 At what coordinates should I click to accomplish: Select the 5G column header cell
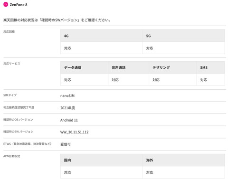tap(184, 36)
